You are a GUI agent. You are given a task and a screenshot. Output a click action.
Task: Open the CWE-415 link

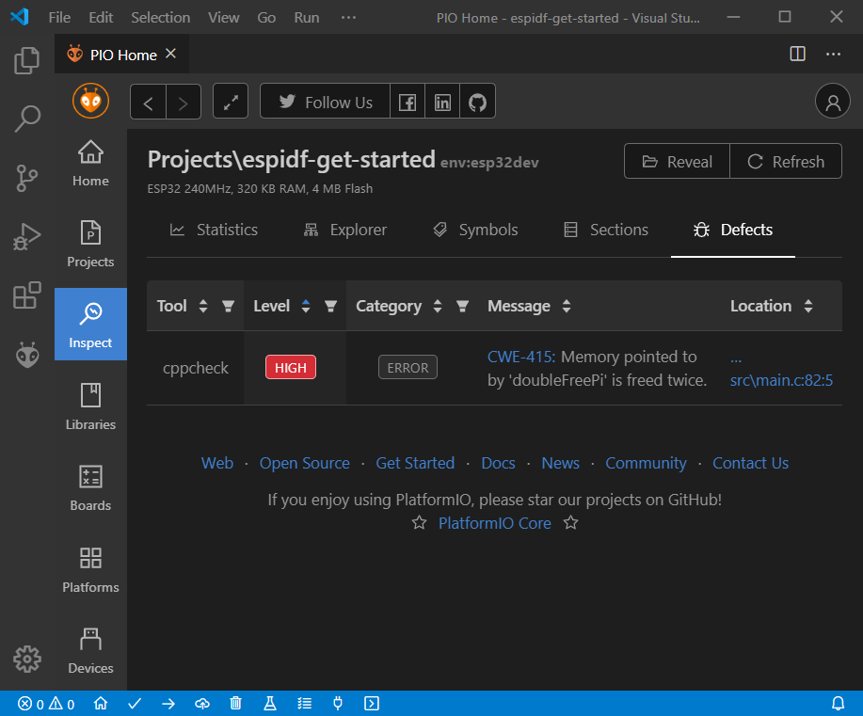(x=521, y=357)
